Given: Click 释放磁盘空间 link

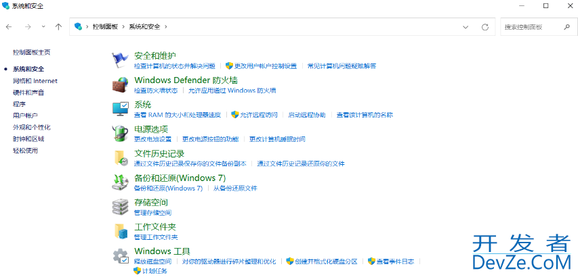Looking at the screenshot, I should (x=152, y=261).
